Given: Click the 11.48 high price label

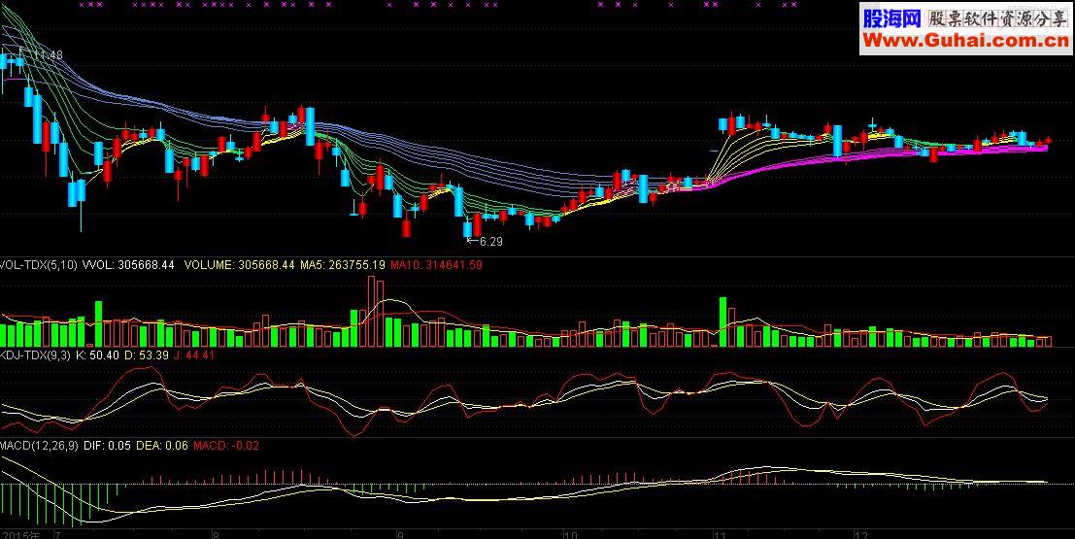Looking at the screenshot, I should point(48,54).
